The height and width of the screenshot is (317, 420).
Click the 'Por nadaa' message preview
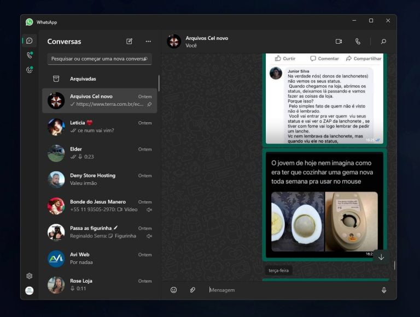[x=81, y=262]
